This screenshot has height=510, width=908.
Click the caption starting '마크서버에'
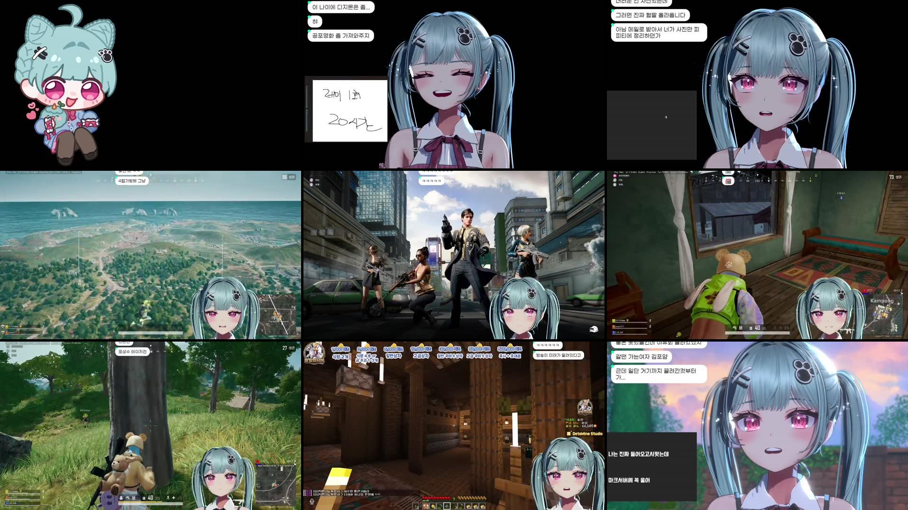point(629,480)
